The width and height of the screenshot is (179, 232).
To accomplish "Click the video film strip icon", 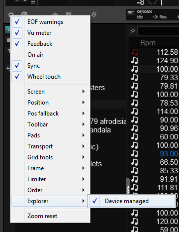I will tap(93, 14).
